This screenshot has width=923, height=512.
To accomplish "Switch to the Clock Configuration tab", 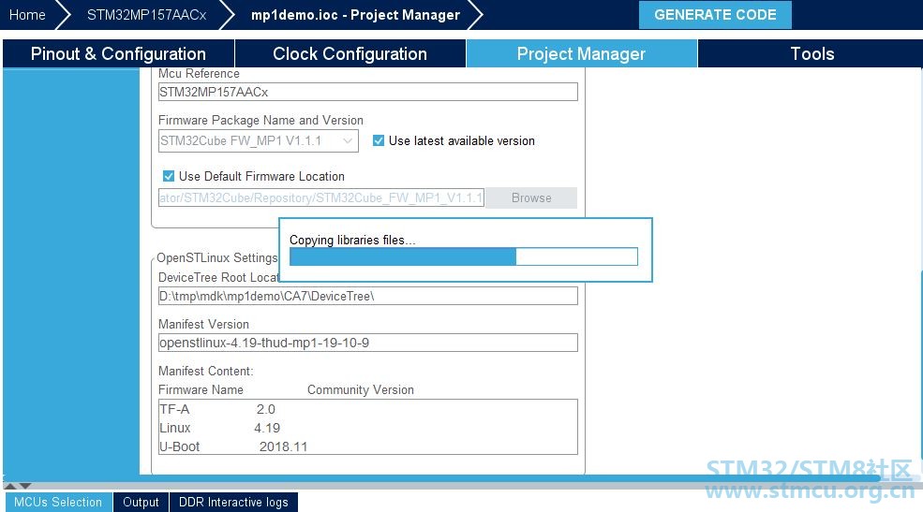I will click(350, 53).
